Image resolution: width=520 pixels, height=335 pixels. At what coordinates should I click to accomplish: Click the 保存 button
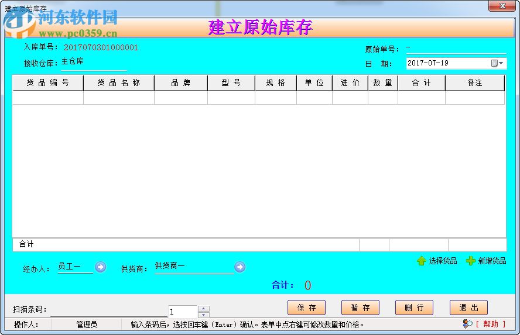306,308
